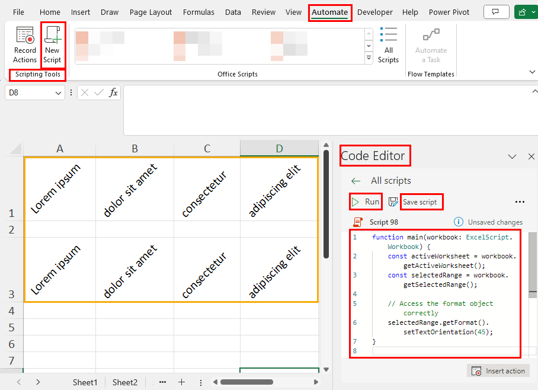
Task: Expand the formula bar
Action: pyautogui.click(x=534, y=91)
